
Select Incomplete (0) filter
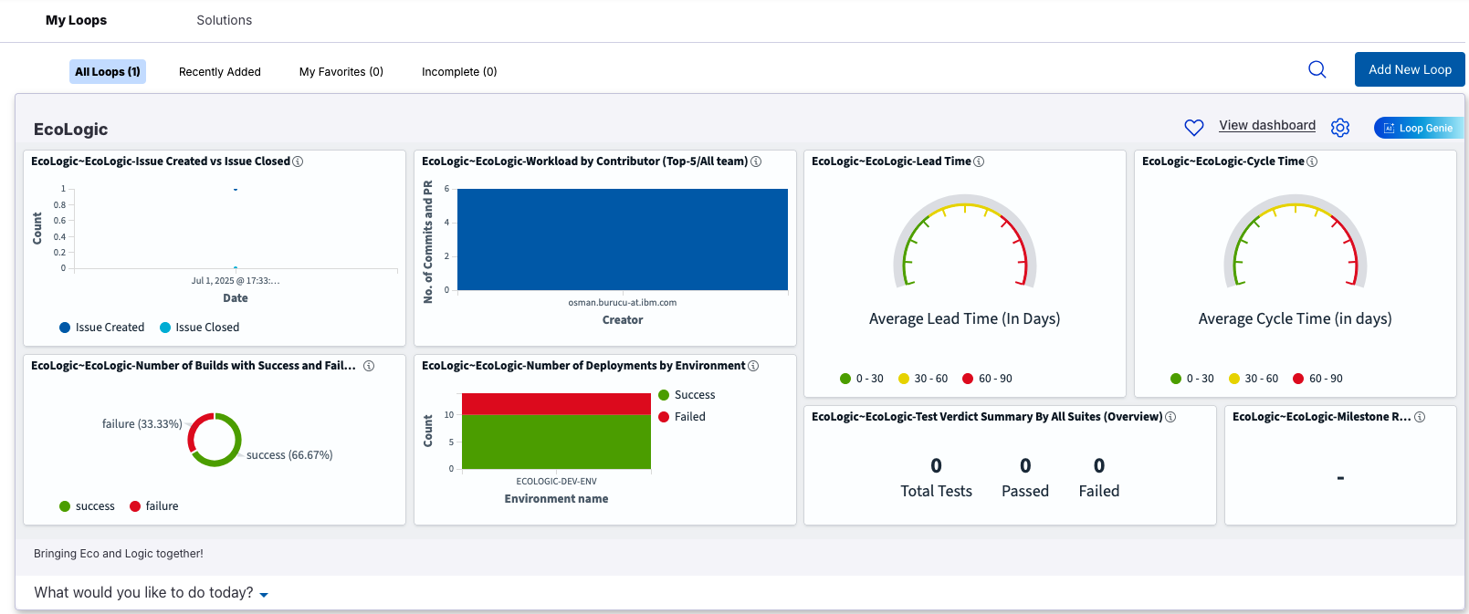pyautogui.click(x=459, y=71)
